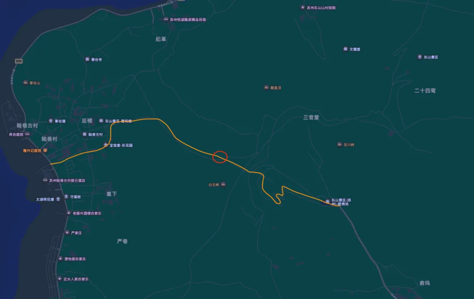The width and height of the screenshot is (474, 299).
Task: Open the 再会庭院 lodging icon
Action: point(27,134)
